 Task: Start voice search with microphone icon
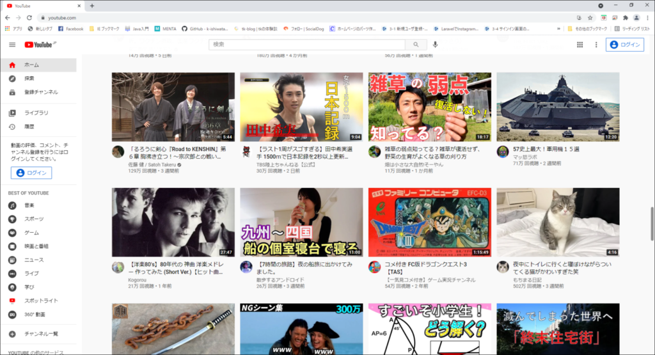(x=435, y=45)
